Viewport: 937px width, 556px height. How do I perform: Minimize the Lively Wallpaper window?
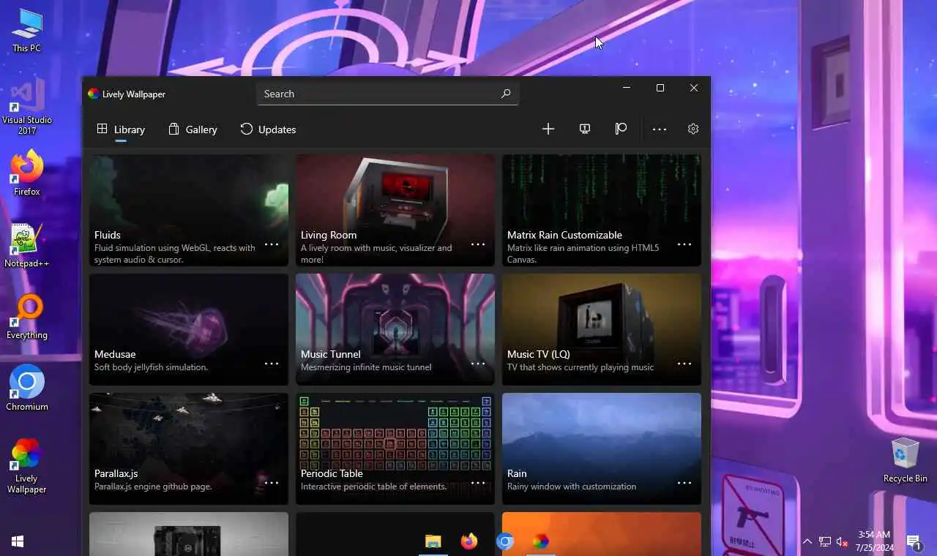pyautogui.click(x=627, y=88)
